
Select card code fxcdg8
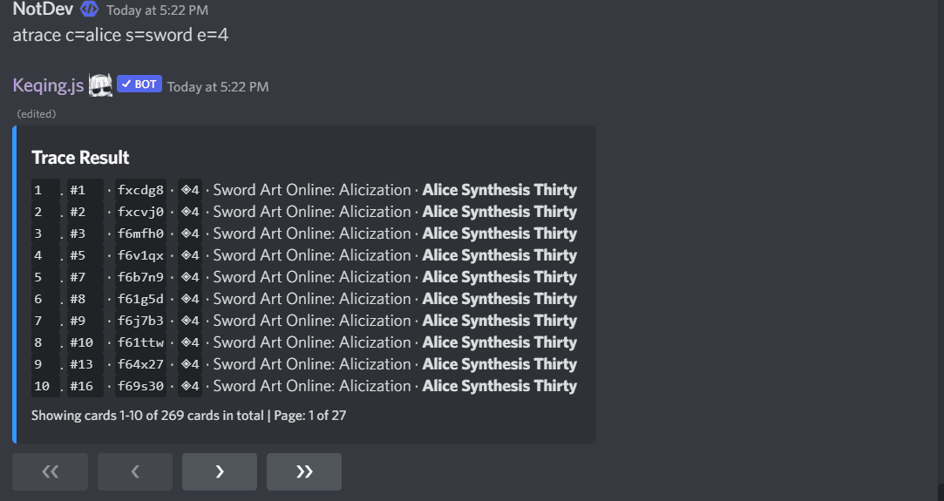(140, 190)
